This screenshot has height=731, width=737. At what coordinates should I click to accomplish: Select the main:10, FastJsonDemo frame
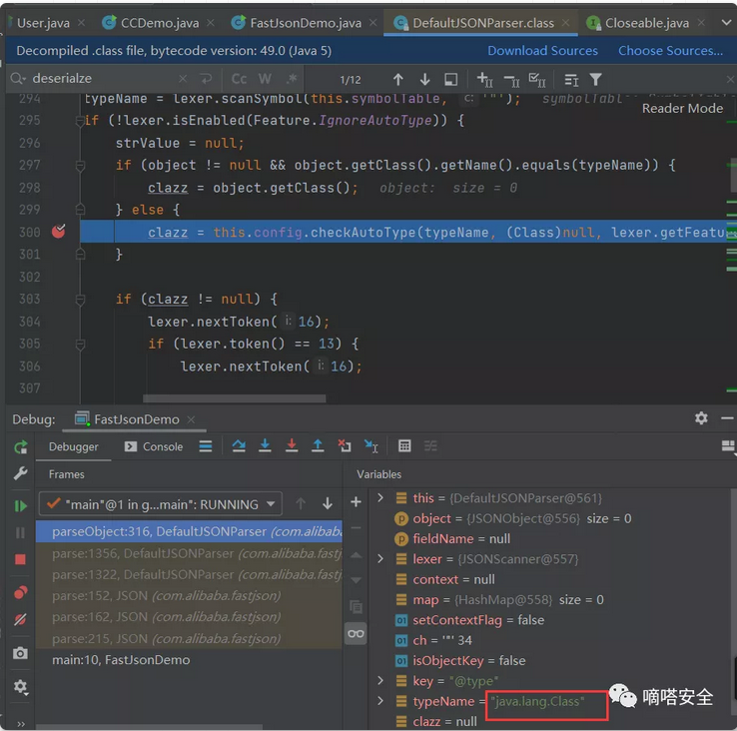tap(190, 659)
